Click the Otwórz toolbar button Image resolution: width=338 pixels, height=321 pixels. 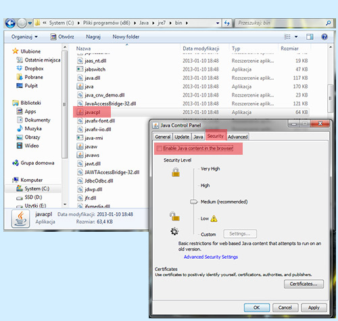coord(62,36)
